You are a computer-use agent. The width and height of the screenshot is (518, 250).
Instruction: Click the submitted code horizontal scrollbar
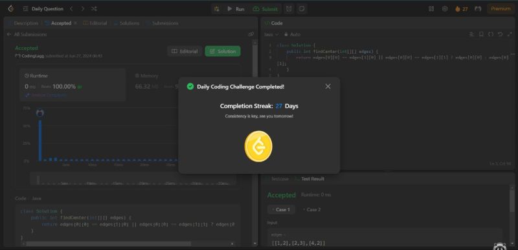108,244
